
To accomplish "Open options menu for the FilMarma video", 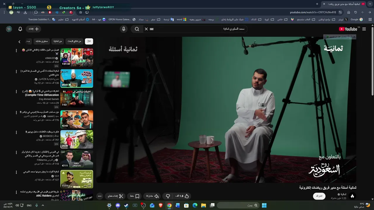I will (16, 152).
